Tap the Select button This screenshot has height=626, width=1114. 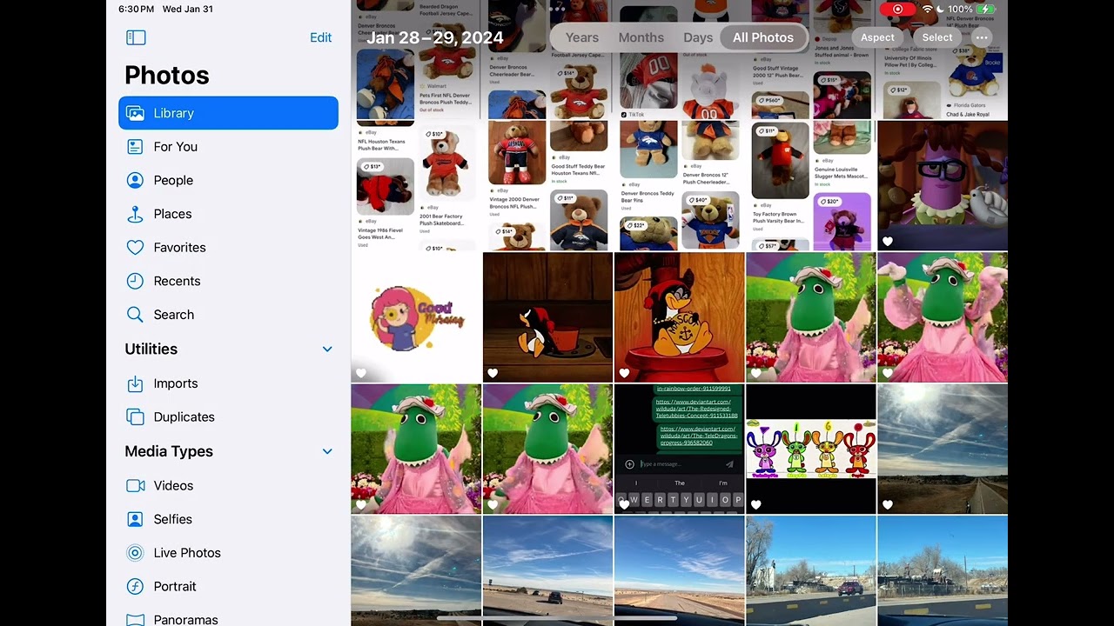[937, 37]
